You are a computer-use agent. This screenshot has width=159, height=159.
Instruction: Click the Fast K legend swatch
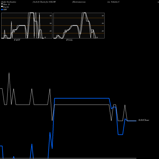2,6
